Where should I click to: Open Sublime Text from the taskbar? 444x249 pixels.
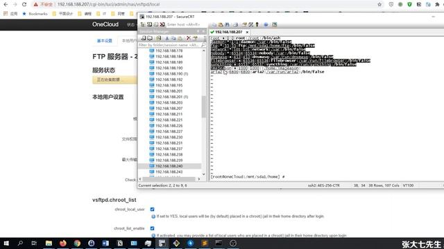[205, 243]
